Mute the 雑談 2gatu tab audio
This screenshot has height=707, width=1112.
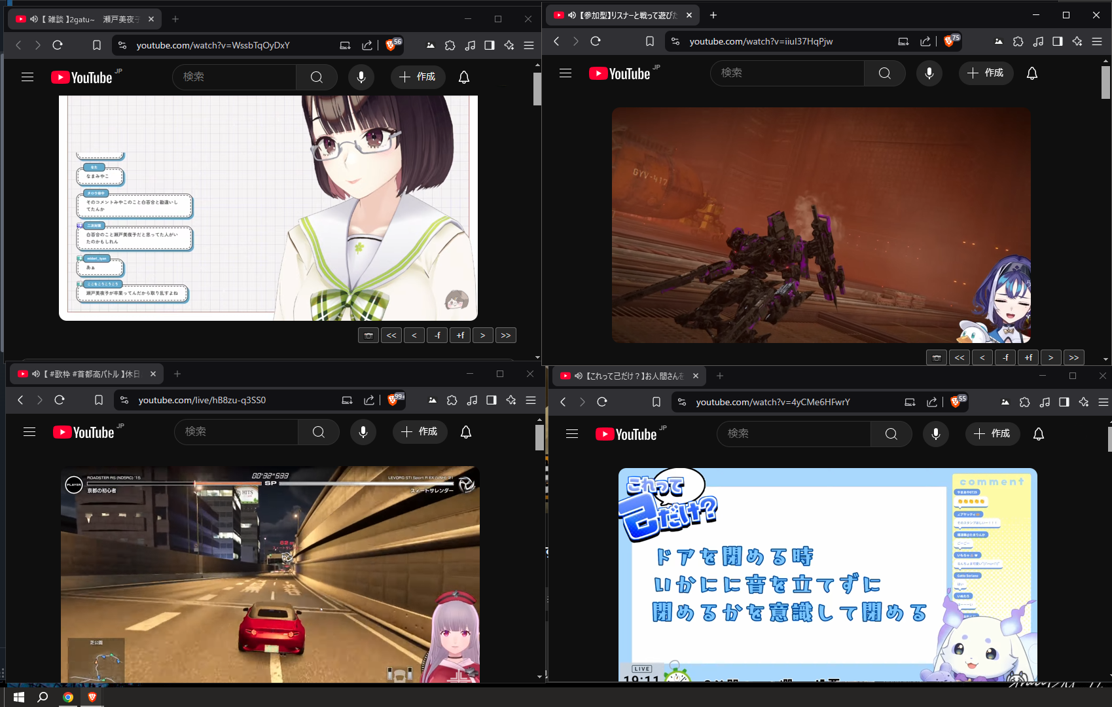coord(34,19)
